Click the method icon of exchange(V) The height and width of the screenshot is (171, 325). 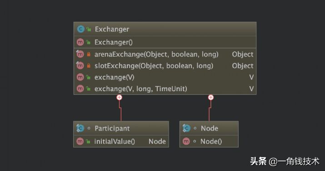tap(80, 77)
